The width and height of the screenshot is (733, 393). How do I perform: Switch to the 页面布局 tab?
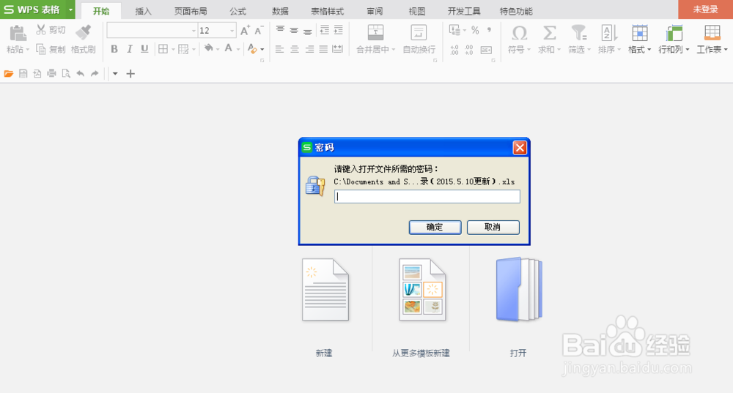pyautogui.click(x=191, y=11)
